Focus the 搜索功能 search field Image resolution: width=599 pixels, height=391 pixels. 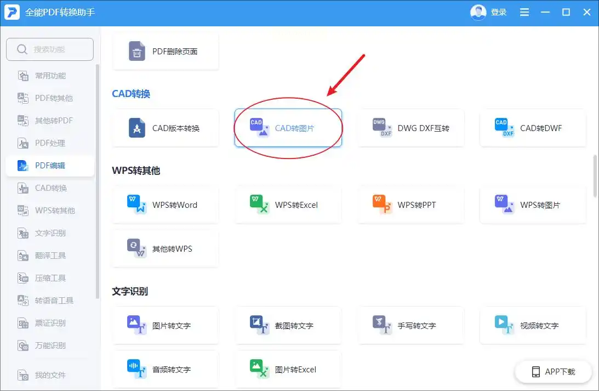pyautogui.click(x=50, y=49)
